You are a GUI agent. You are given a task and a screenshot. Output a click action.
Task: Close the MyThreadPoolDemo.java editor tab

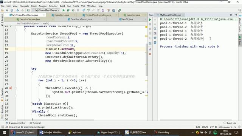point(44,15)
